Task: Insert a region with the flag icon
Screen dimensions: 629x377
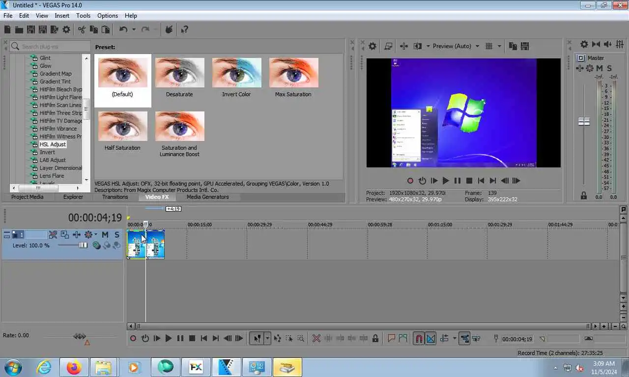Action: 403,338
